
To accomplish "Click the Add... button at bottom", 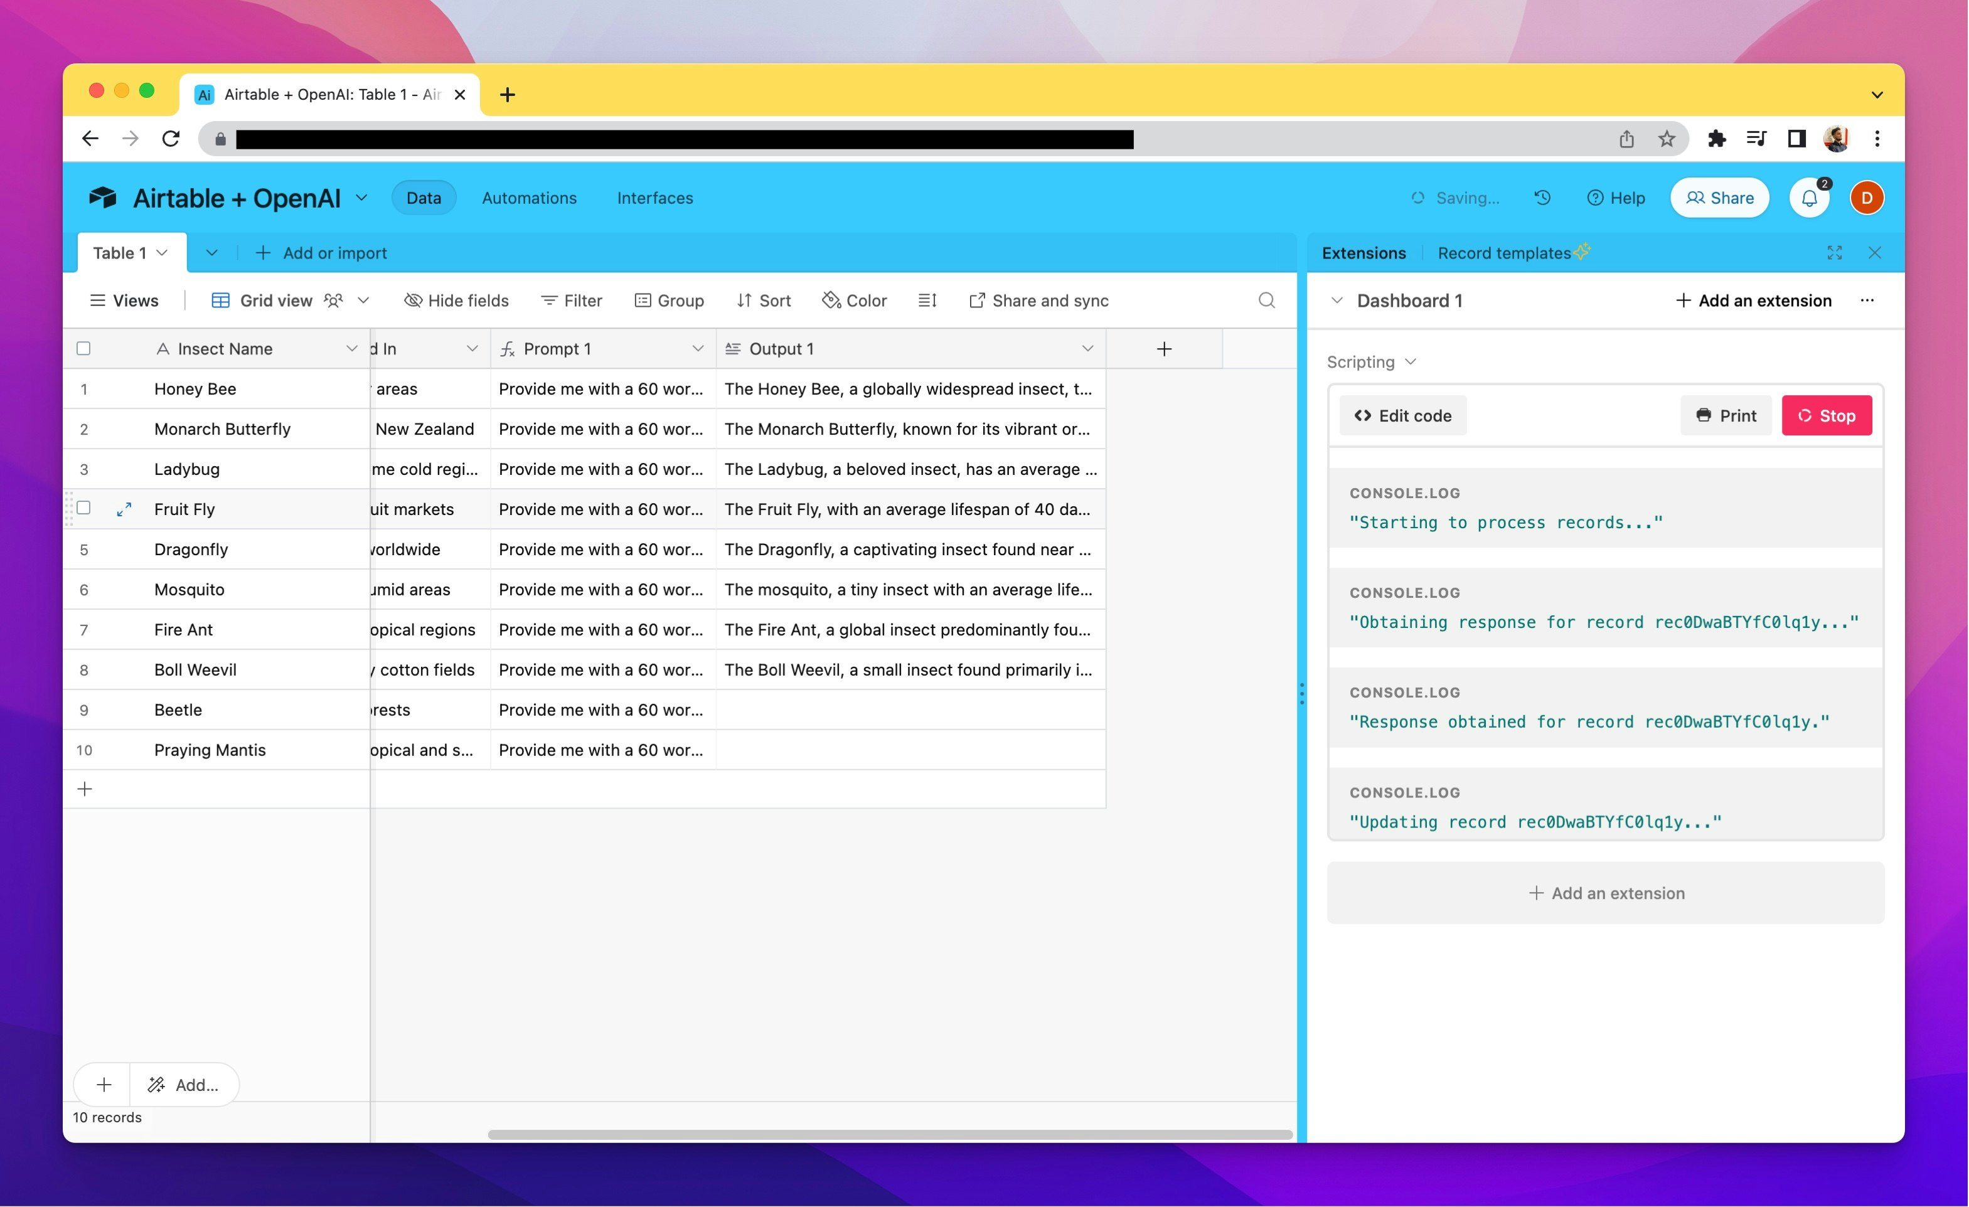I will (184, 1084).
